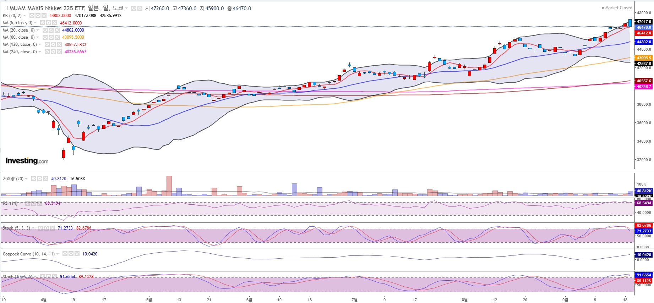The height and width of the screenshot is (303, 654).
Task: Click the Market Closed status indicator
Action: click(617, 8)
